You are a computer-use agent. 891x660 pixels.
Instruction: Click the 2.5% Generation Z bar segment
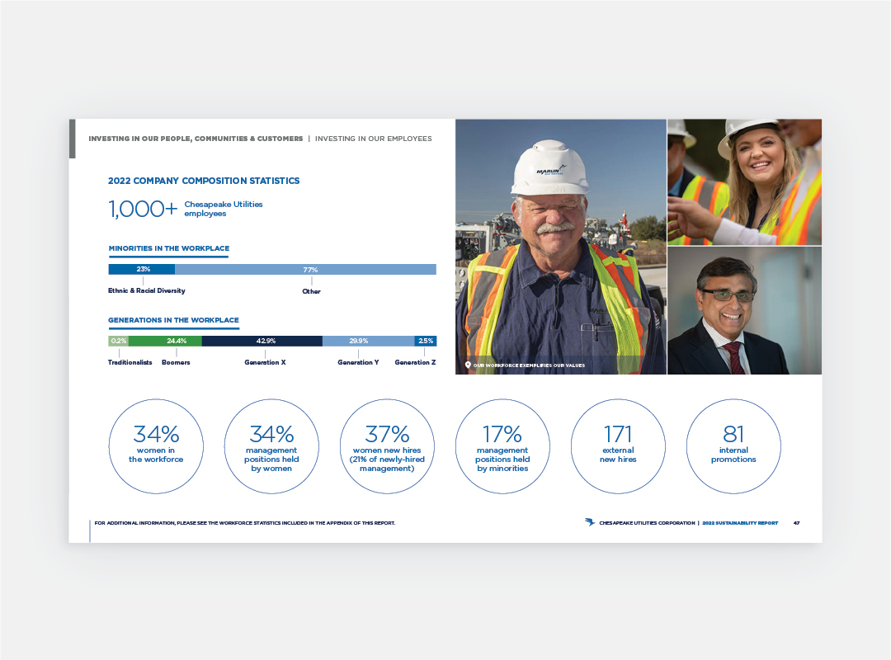(426, 341)
